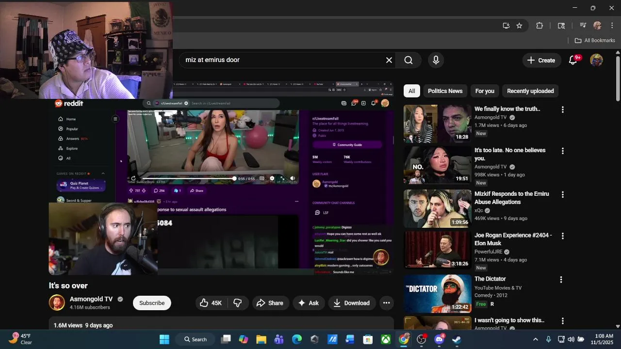Image resolution: width=621 pixels, height=349 pixels.
Task: Open Chrome extensions puzzle icon
Action: coord(539,26)
